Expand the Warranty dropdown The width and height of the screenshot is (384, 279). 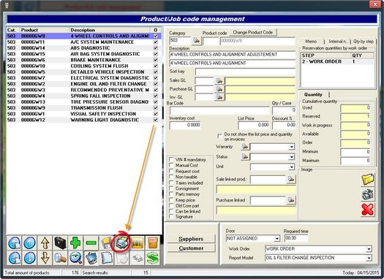pyautogui.click(x=291, y=147)
